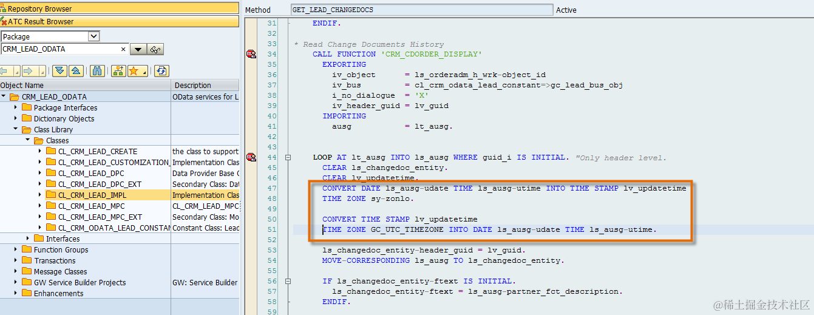The image size is (814, 315).
Task: Click the object hierarchy display icon
Action: coord(119,71)
